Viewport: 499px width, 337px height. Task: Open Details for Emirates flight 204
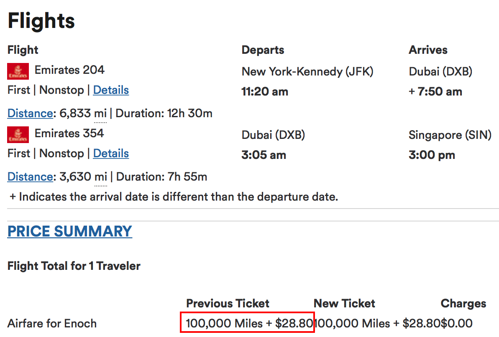click(111, 90)
